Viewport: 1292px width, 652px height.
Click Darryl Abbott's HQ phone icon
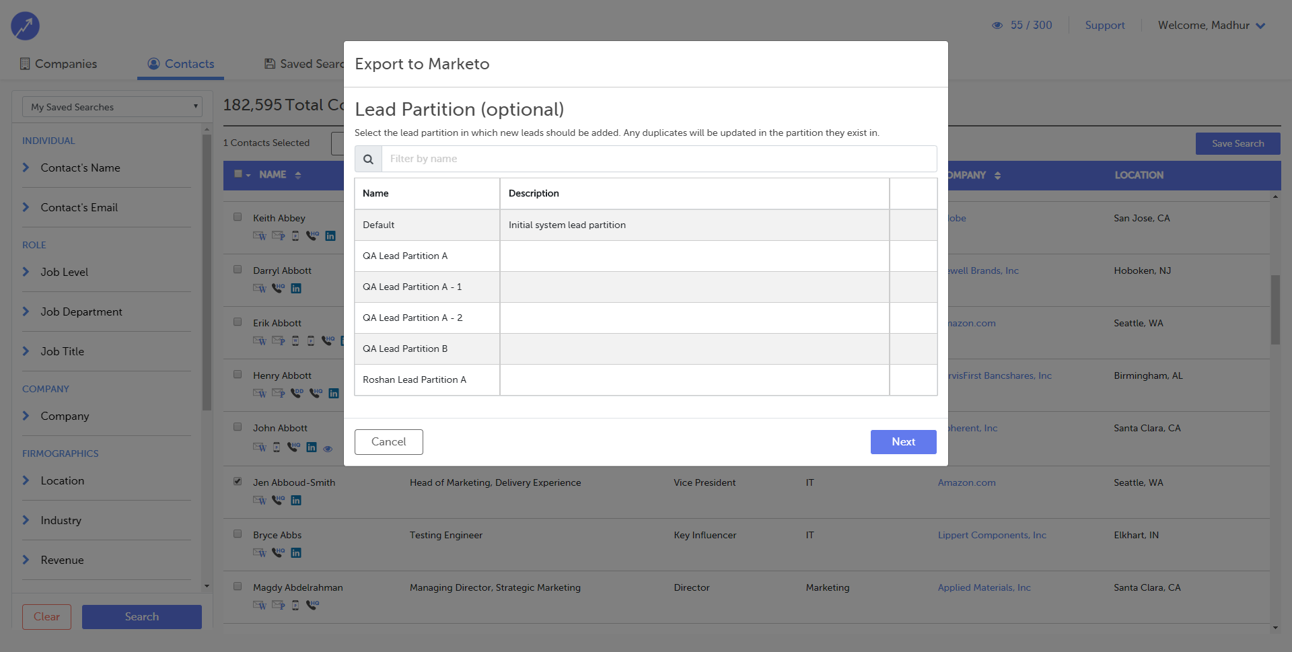point(279,289)
